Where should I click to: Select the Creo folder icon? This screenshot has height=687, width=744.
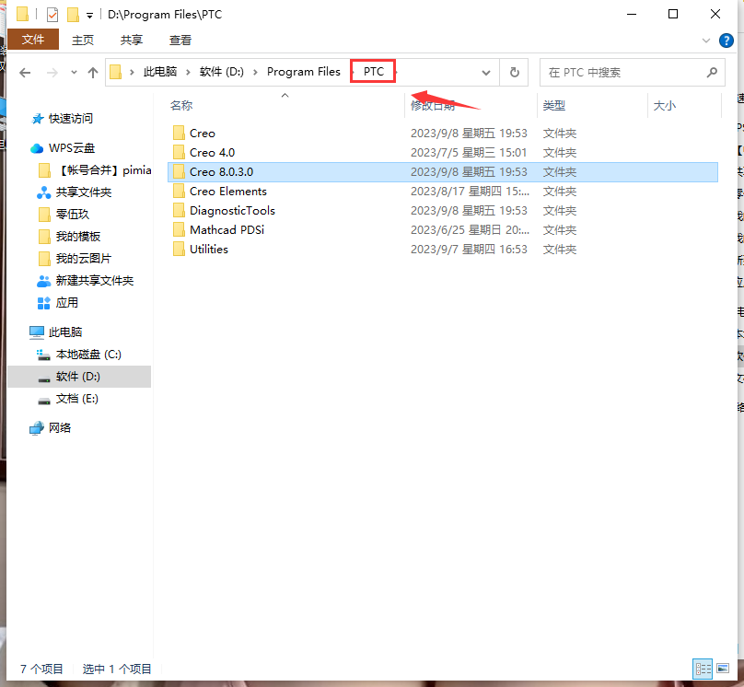click(x=179, y=133)
